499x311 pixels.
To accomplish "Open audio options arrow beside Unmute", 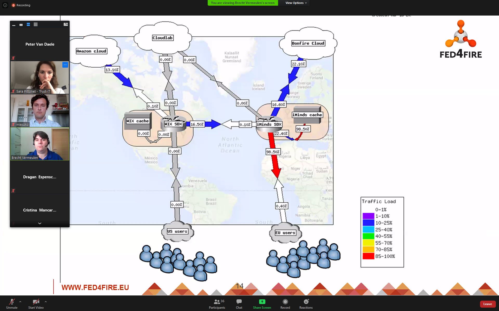I will click(x=20, y=302).
